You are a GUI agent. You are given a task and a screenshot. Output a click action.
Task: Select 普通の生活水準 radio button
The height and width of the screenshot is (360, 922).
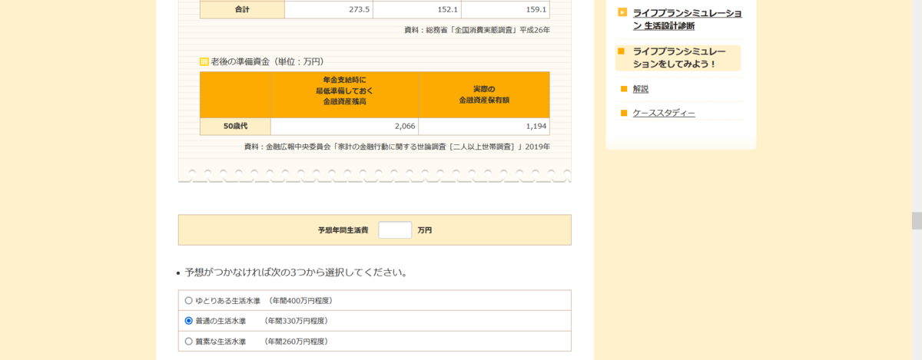pyautogui.click(x=188, y=321)
